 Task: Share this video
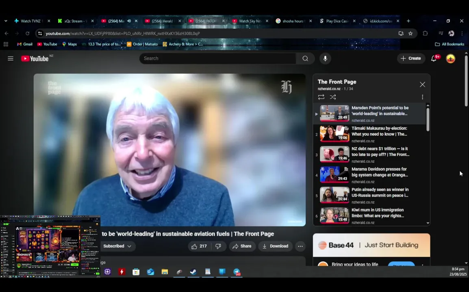tap(242, 246)
